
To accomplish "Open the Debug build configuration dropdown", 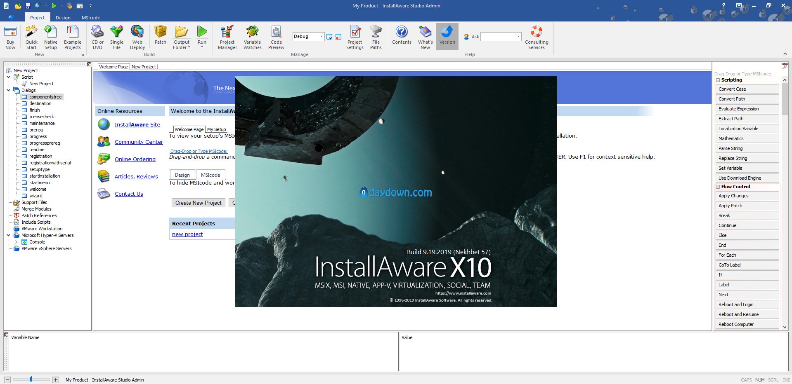I will (322, 37).
